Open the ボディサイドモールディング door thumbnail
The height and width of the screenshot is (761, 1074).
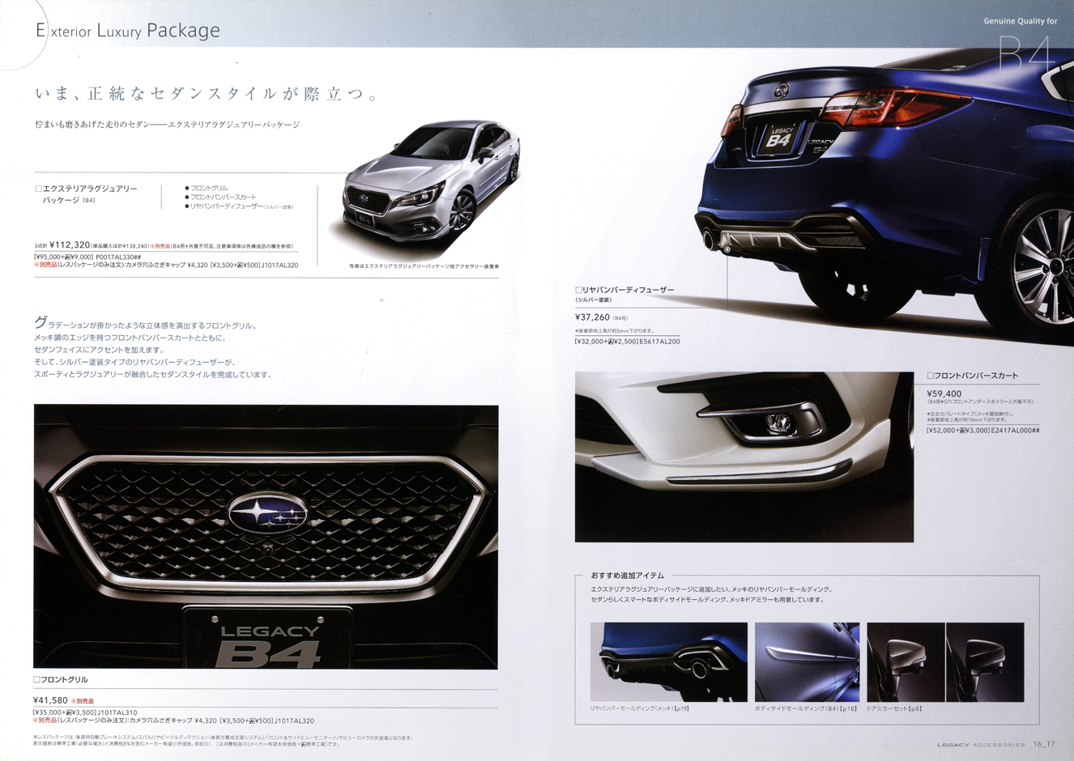click(807, 661)
